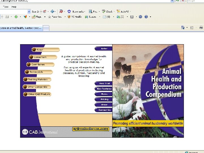Click the Print icon in command bar

[x=201, y=27]
